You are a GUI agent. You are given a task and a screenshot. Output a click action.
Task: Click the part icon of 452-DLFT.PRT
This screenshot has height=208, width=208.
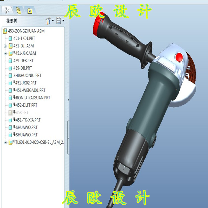10,106
